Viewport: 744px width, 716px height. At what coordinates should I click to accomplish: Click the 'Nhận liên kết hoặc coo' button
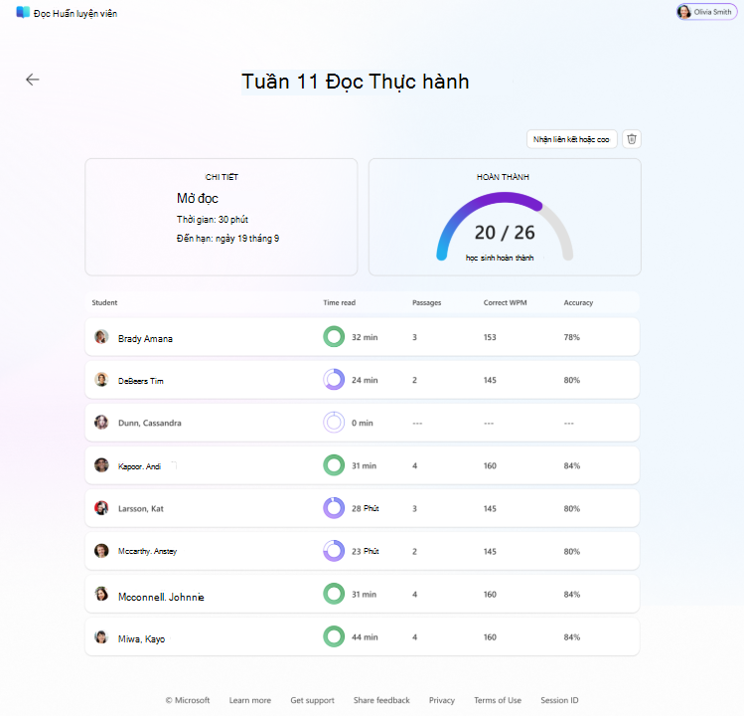click(x=571, y=139)
